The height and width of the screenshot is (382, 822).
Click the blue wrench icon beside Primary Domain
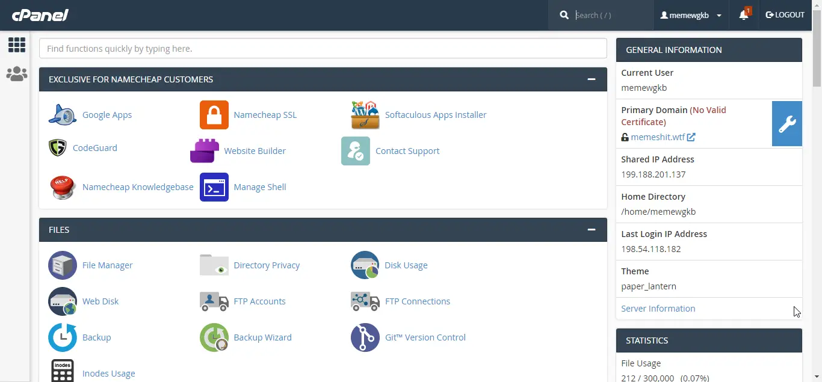tap(787, 123)
